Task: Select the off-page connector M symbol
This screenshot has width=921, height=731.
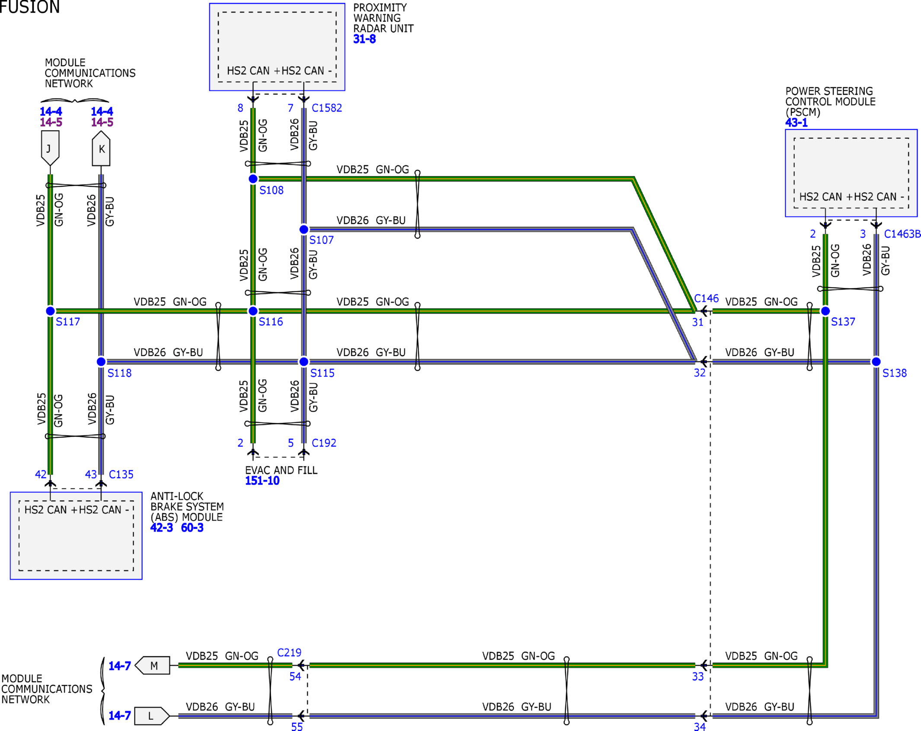Action: 152,665
